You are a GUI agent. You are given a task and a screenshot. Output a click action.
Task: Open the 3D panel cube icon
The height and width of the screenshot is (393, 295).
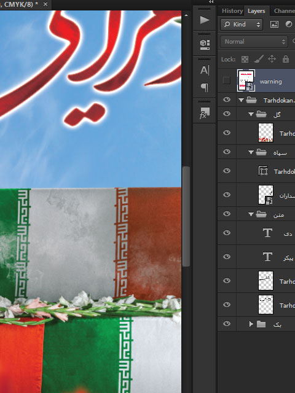[205, 45]
